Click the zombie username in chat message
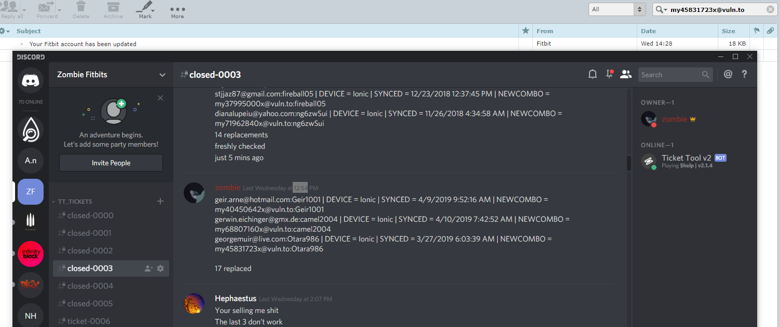The width and height of the screenshot is (780, 327). coord(228,188)
